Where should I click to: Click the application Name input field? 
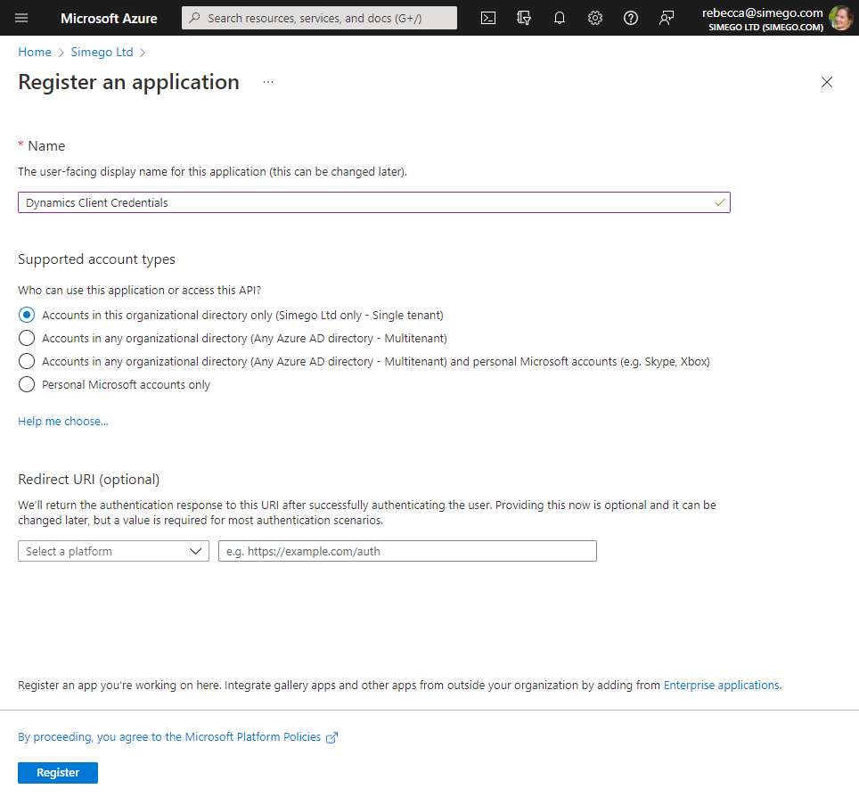pos(374,202)
